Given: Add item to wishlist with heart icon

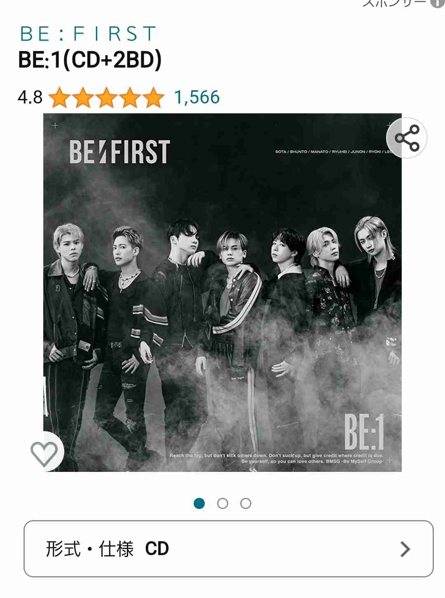Looking at the screenshot, I should coord(44,453).
